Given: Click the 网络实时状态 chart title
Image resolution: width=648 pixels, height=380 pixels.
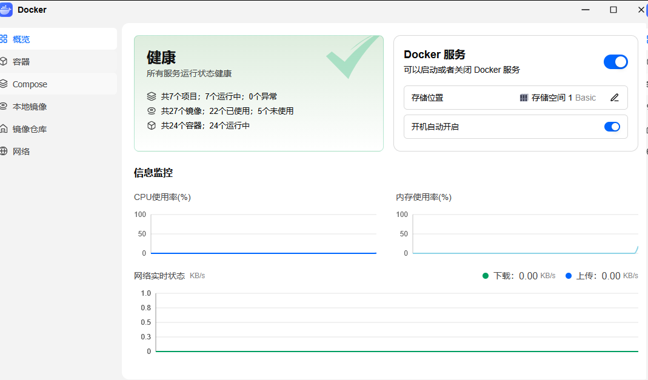Looking at the screenshot, I should tap(159, 276).
